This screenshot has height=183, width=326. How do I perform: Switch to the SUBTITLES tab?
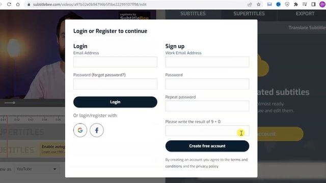coord(193,14)
